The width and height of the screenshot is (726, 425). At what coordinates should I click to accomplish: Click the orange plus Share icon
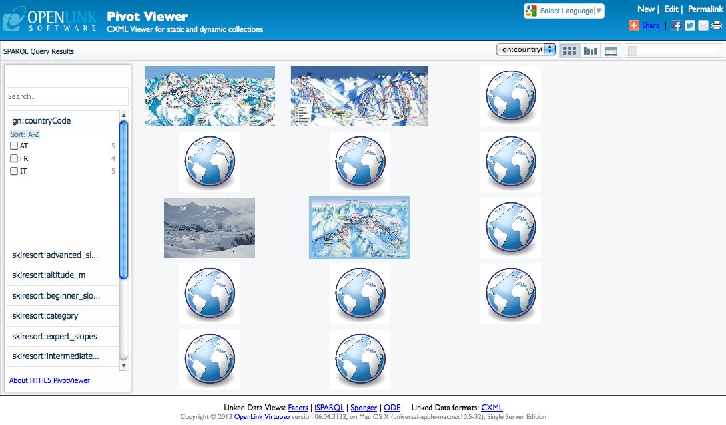coord(634,25)
